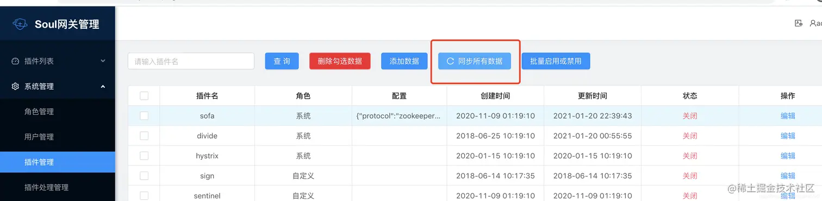Expand the 插件列表 menu chevron
Viewport: 822px width, 201px height.
pyautogui.click(x=103, y=61)
